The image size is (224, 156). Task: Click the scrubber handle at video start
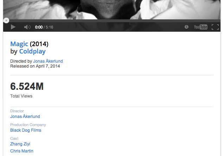coord(6,20)
